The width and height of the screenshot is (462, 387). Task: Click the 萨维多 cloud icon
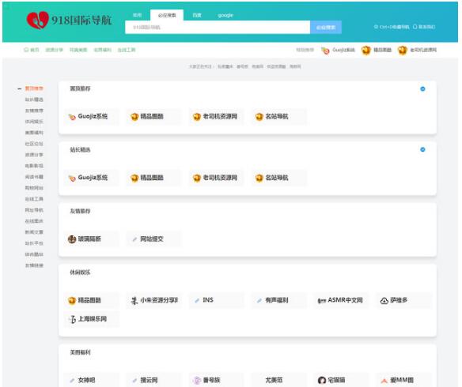pos(384,301)
